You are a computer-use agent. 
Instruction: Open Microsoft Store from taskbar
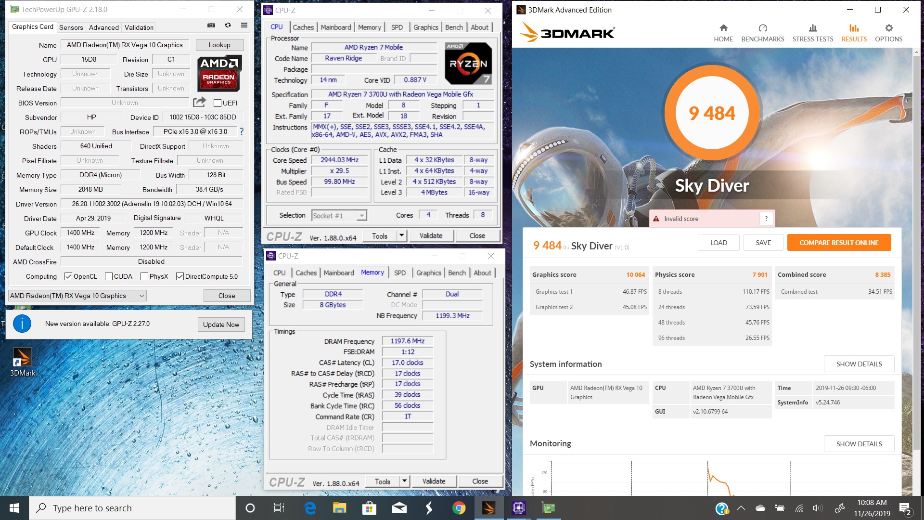[369, 508]
